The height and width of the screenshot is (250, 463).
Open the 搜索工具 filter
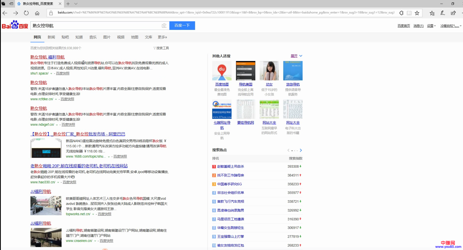(x=161, y=48)
